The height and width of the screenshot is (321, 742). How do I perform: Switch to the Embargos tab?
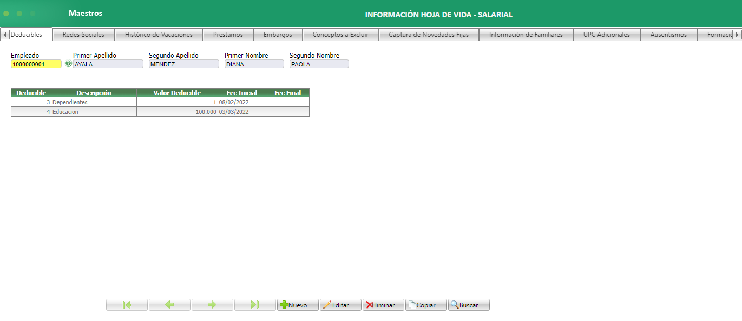[x=278, y=35]
